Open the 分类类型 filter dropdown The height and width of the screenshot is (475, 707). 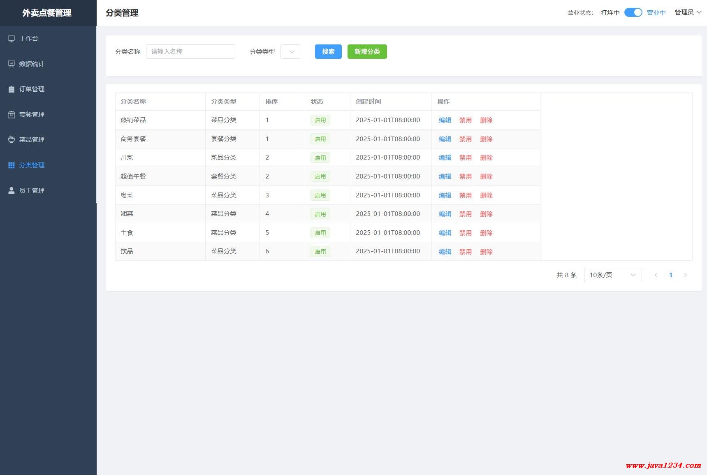[290, 52]
